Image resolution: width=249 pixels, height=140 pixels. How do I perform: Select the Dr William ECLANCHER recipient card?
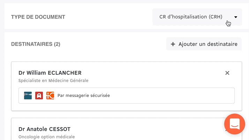coord(126,86)
